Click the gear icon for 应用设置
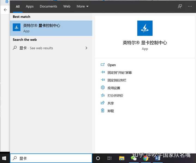The image size is (196, 163). click(103, 87)
